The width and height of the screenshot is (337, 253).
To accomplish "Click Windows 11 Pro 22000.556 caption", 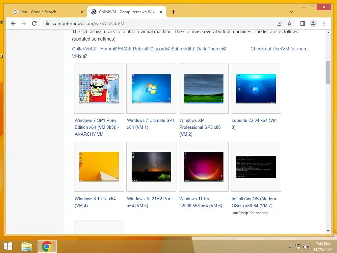I will click(x=201, y=202).
